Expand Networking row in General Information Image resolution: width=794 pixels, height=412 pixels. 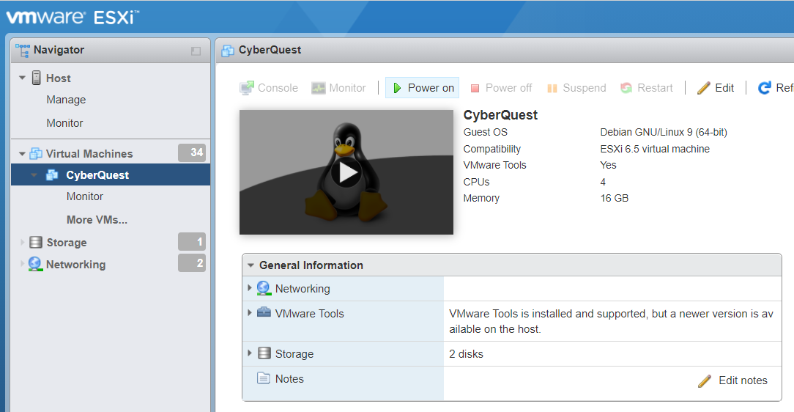click(250, 287)
